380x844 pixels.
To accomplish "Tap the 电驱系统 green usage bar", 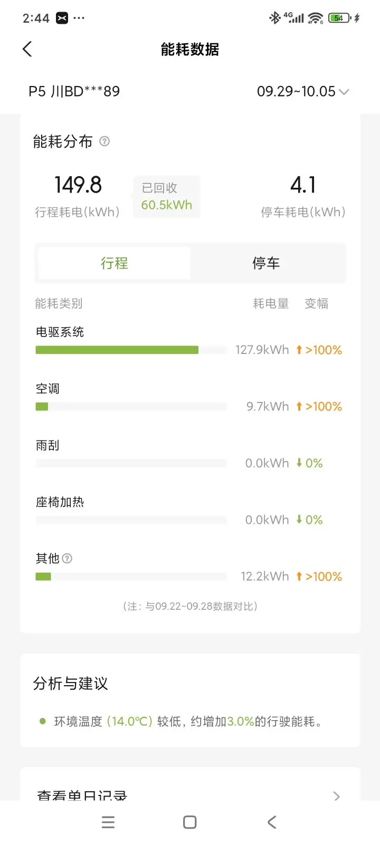I will click(x=117, y=350).
